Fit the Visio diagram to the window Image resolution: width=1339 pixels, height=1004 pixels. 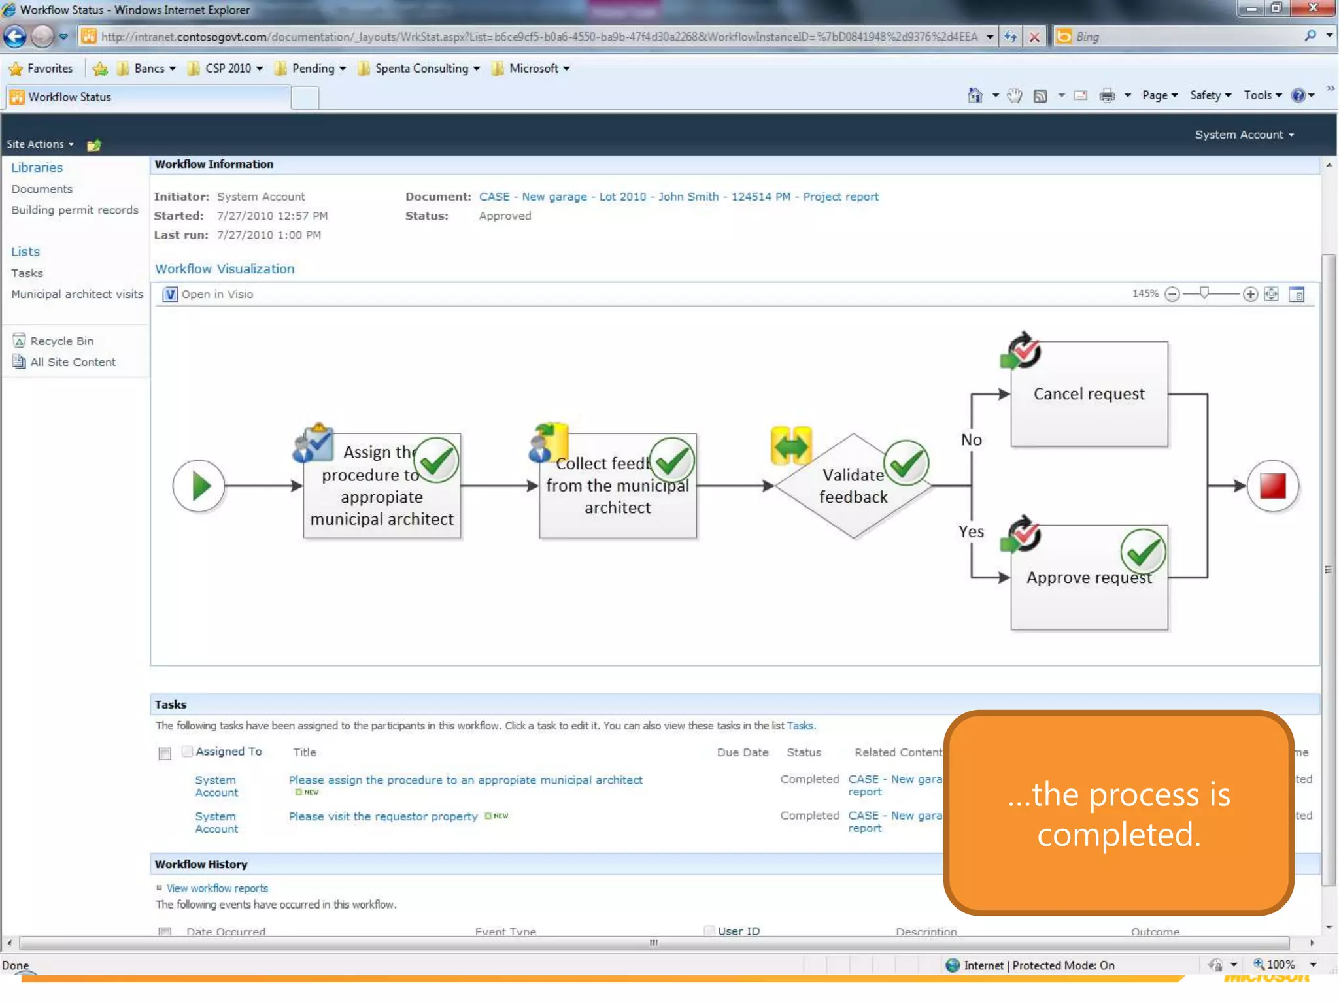point(1272,294)
